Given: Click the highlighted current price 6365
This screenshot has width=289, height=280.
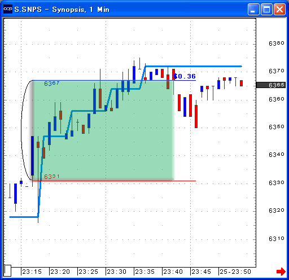Looking at the screenshot, I should click(x=271, y=85).
